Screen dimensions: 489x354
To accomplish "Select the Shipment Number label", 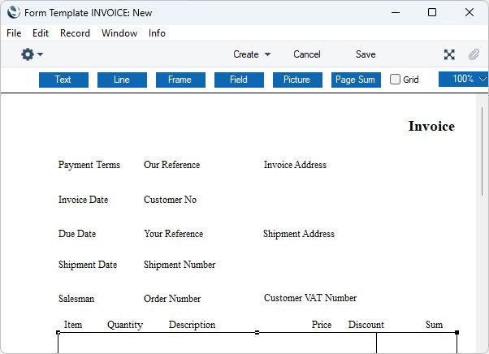I will (x=180, y=265).
